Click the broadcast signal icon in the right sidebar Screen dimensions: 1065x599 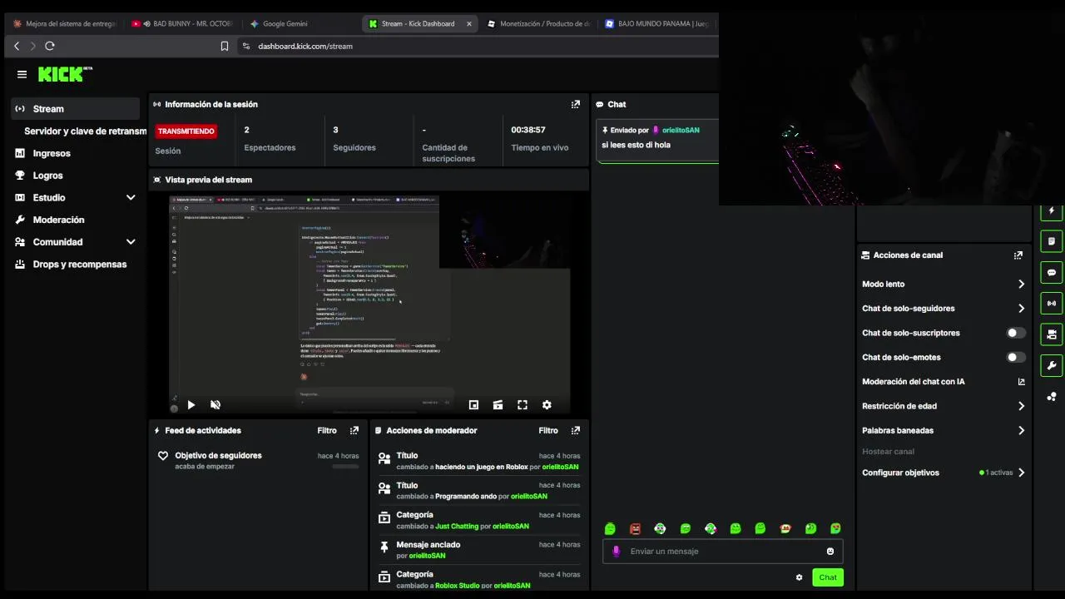click(1052, 303)
